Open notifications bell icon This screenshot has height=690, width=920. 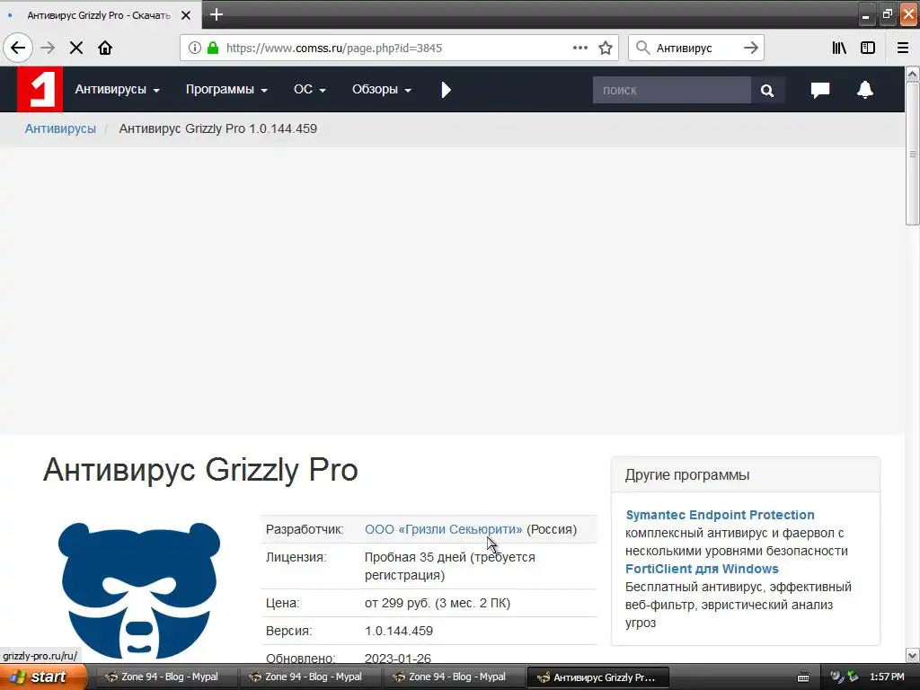(x=865, y=90)
